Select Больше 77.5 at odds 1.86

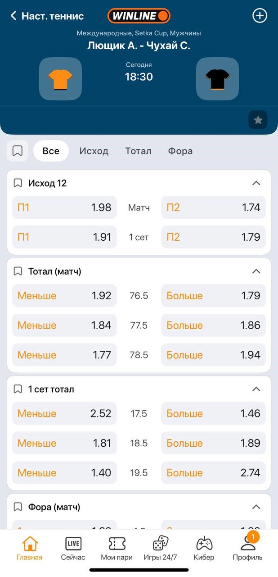click(213, 325)
